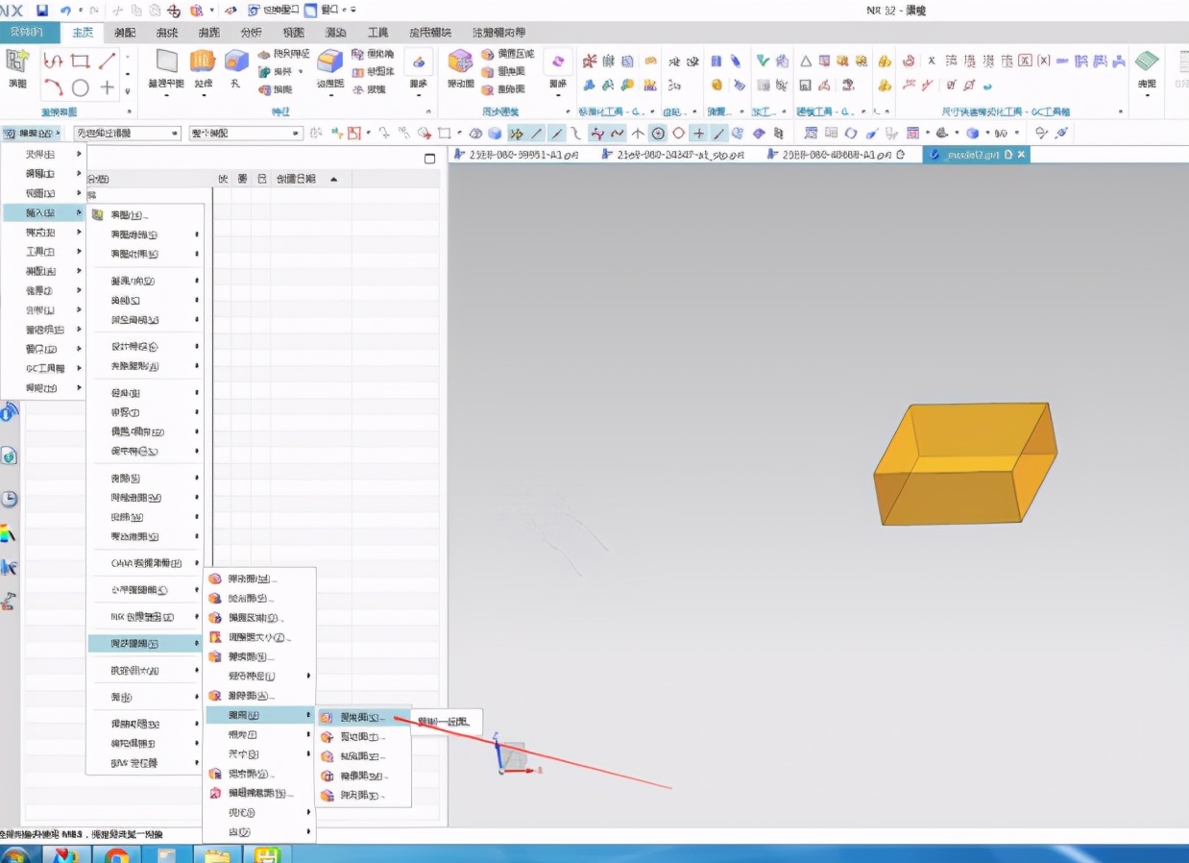Launch the orange Extrude tool

(202, 62)
